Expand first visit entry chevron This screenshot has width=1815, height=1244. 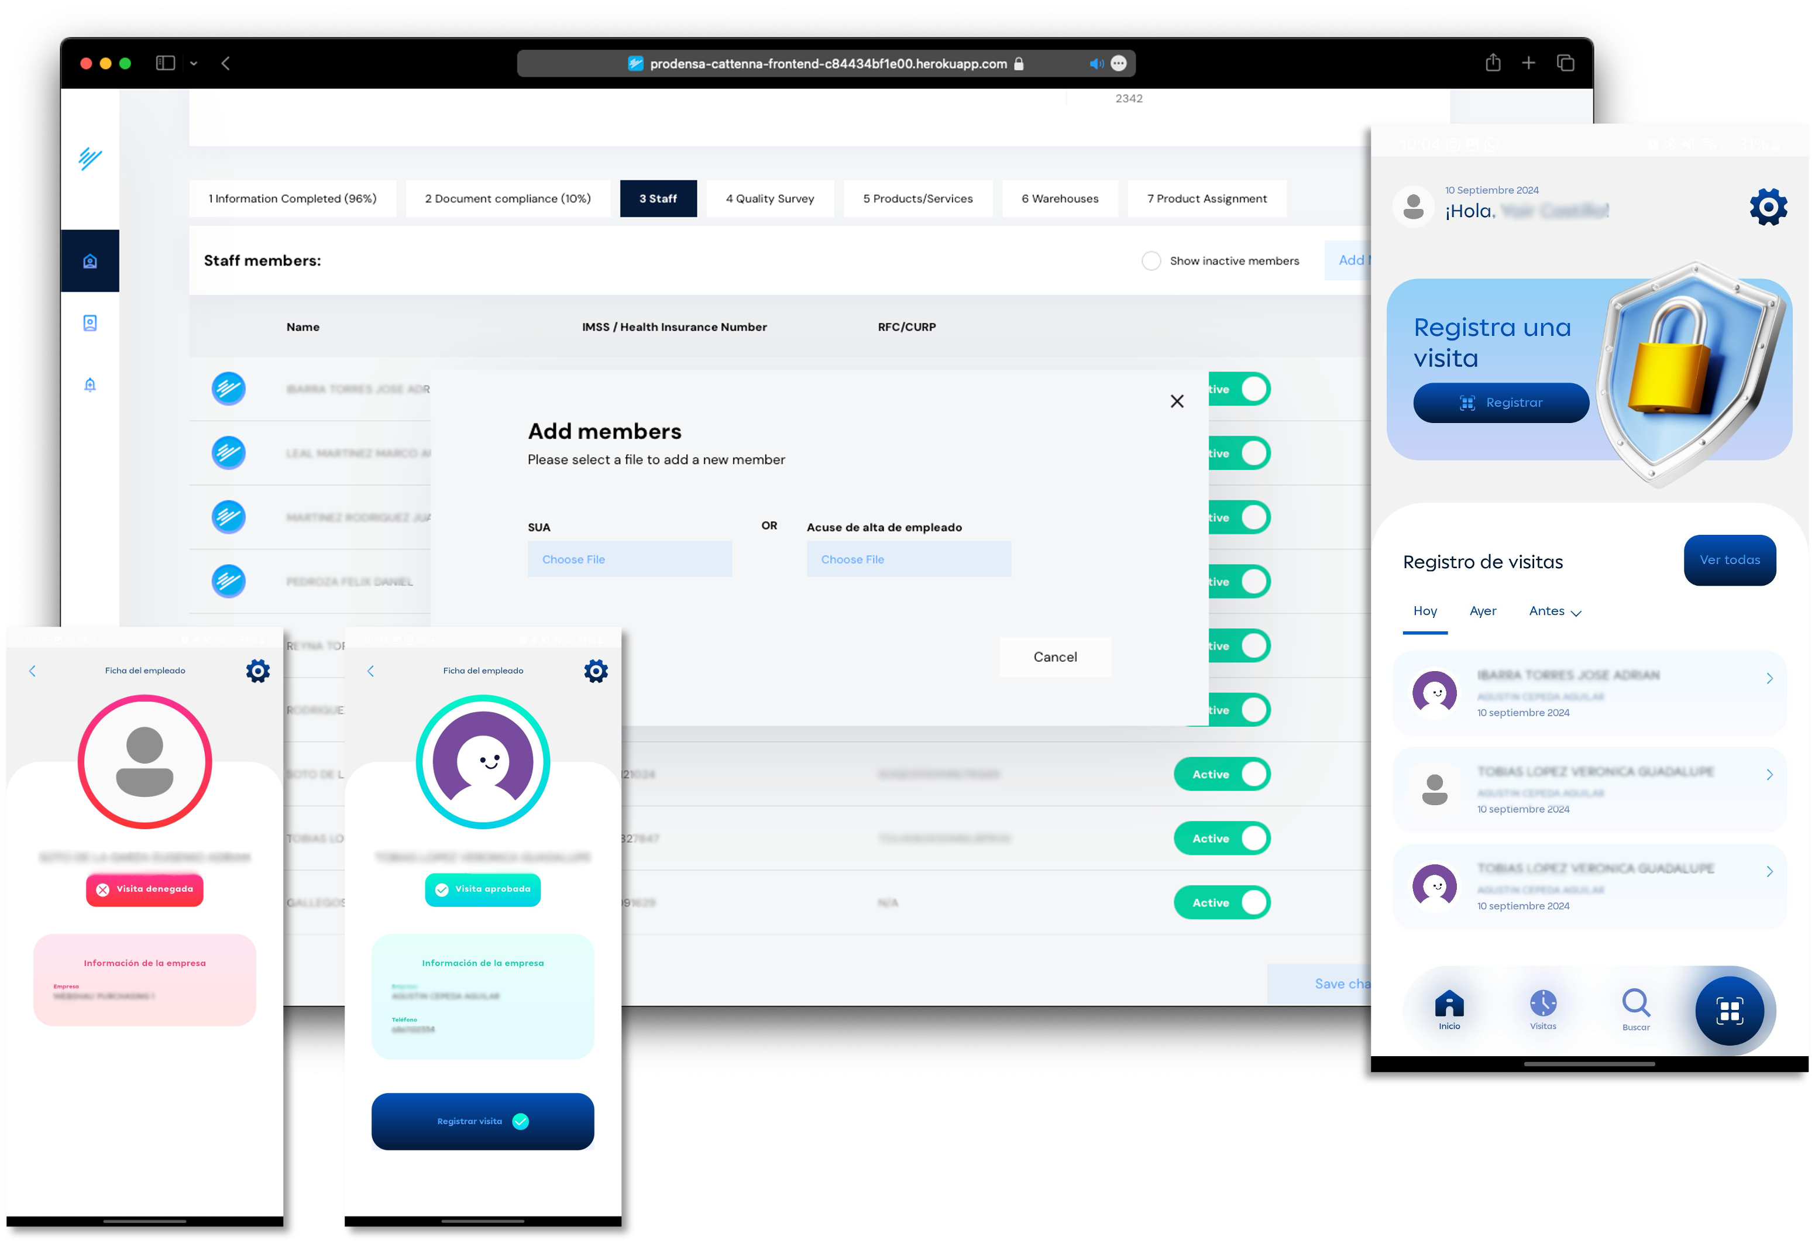pos(1769,679)
